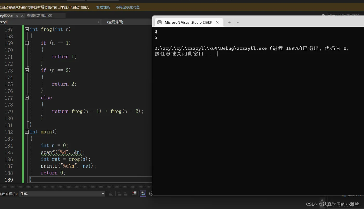Click the zzzyll.exe exit message line
The height and width of the screenshot is (209, 364).
252,48
